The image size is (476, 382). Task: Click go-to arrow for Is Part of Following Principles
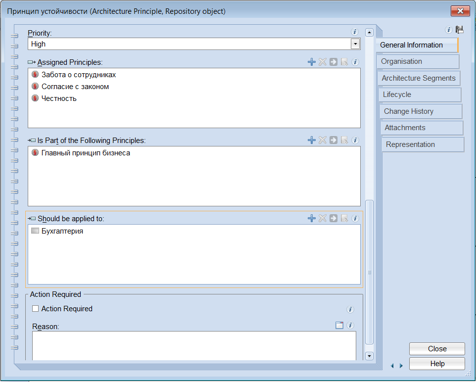coord(333,140)
